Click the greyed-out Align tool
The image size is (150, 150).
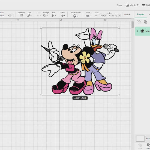point(38,16)
